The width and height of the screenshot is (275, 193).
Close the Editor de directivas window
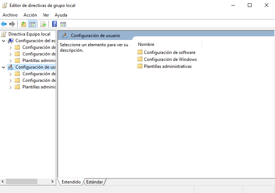click(x=267, y=5)
